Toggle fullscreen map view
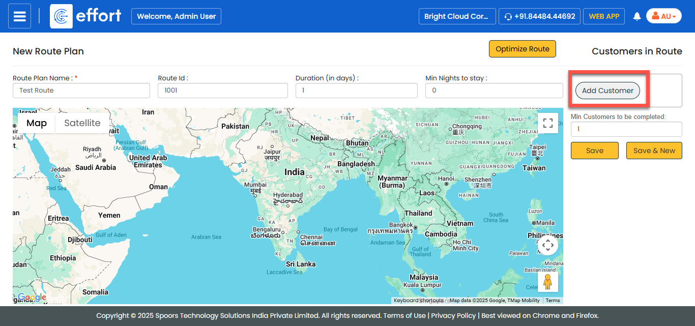Screen dimensions: 695x326 548,123
